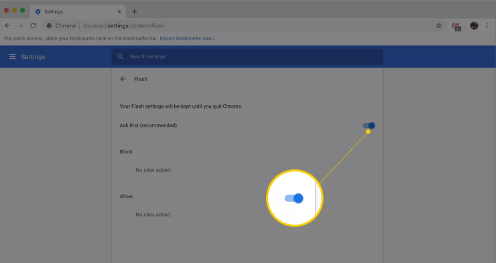
Task: Focus the Search settings field
Action: coord(247,56)
